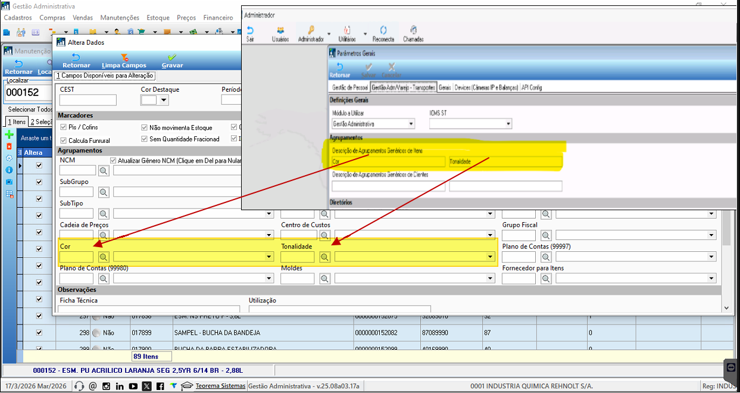The image size is (740, 393).
Task: Click into the CEST input field
Action: (x=88, y=100)
